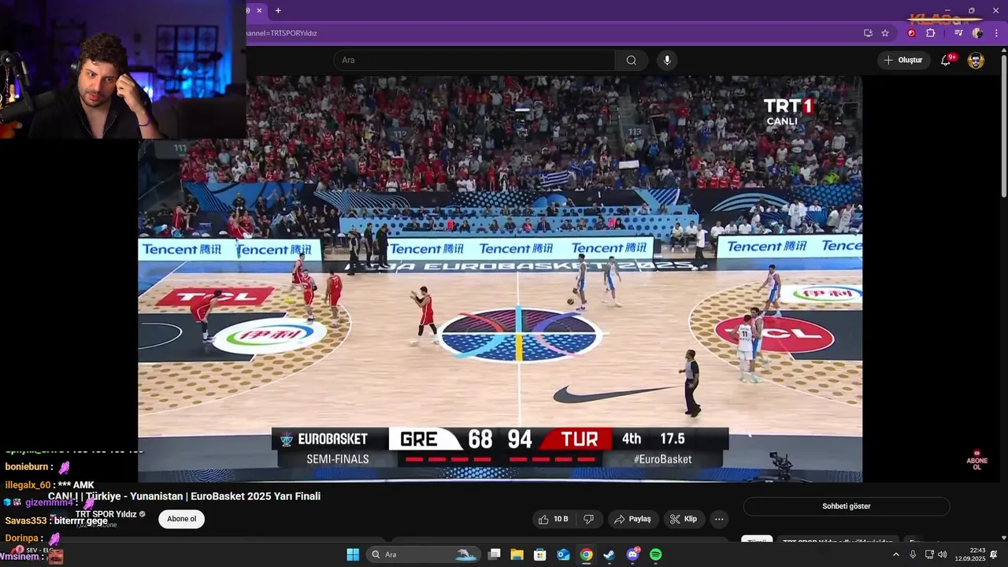
Task: Click the system tray microphone icon
Action: pyautogui.click(x=913, y=554)
